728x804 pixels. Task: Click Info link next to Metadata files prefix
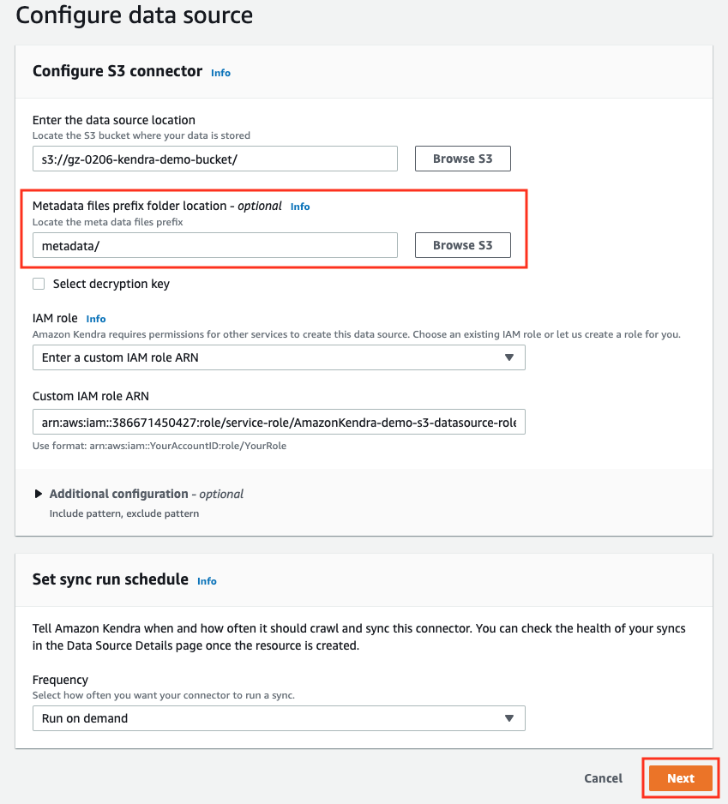click(x=300, y=207)
